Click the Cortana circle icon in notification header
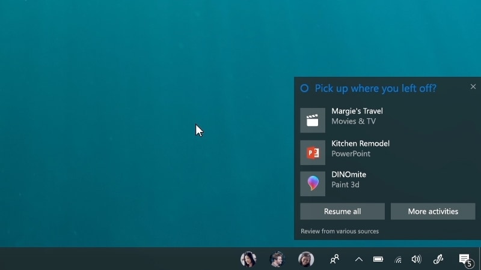Screen dimensions: 481x270 304,88
